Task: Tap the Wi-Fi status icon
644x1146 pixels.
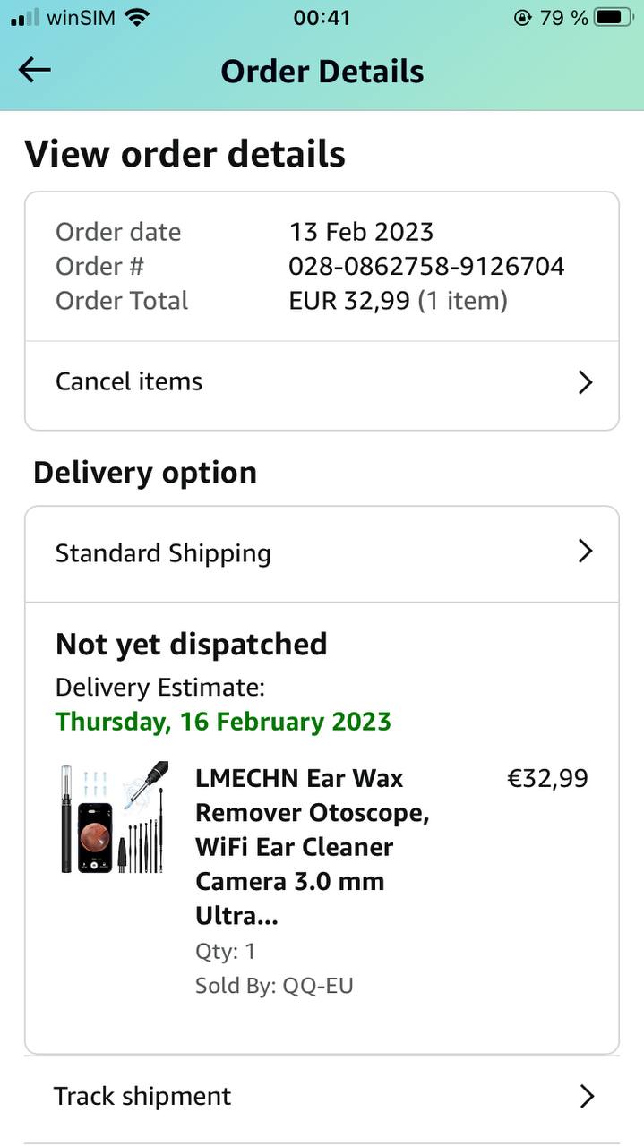Action: coord(137,17)
